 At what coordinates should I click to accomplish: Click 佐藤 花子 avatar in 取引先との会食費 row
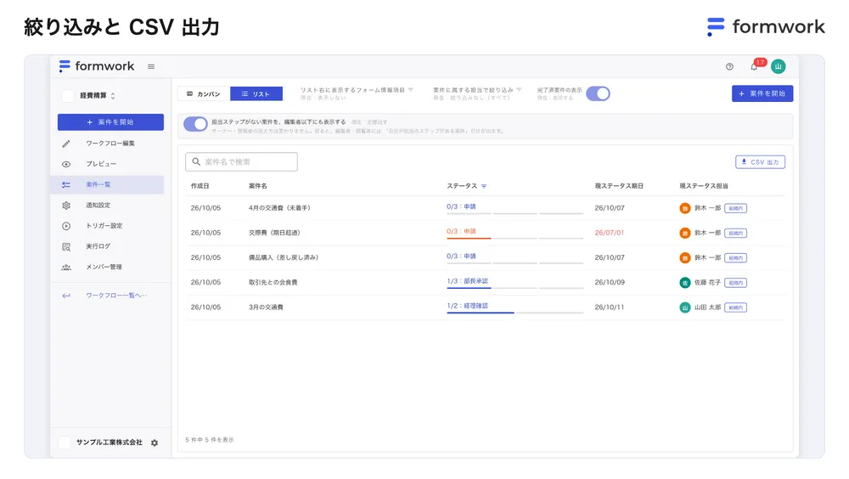tap(685, 282)
